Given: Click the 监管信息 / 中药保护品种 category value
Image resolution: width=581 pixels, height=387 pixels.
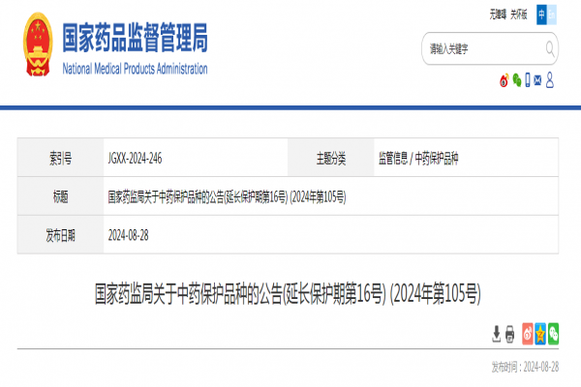Looking at the screenshot, I should coord(418,158).
